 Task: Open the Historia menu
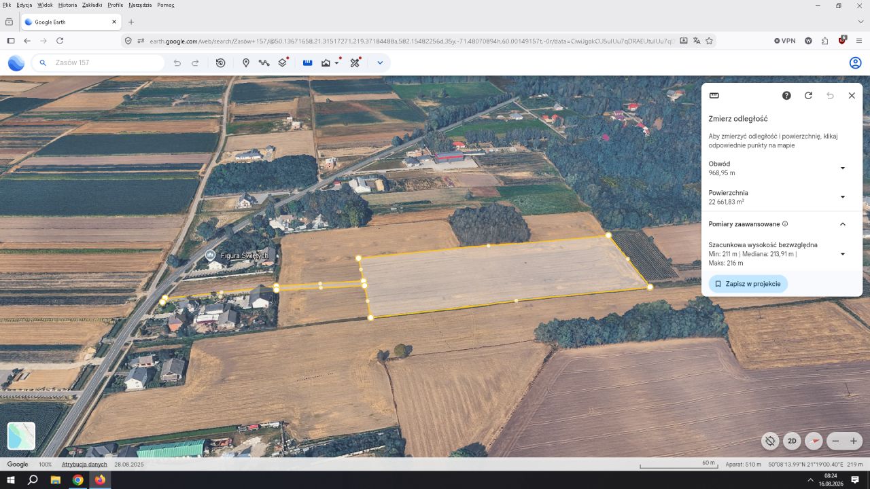67,5
